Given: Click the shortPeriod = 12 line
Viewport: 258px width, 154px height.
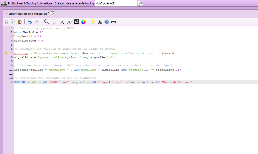Looking at the screenshot, I should click(x=29, y=32).
